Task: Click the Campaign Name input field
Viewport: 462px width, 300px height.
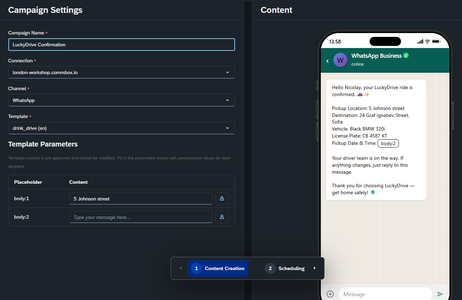Action: 121,45
